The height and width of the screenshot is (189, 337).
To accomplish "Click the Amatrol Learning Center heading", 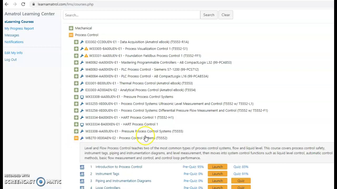I will (29, 14).
